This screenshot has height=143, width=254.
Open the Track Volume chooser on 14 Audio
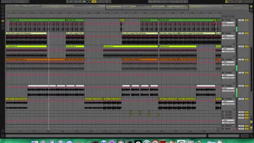pos(228,104)
